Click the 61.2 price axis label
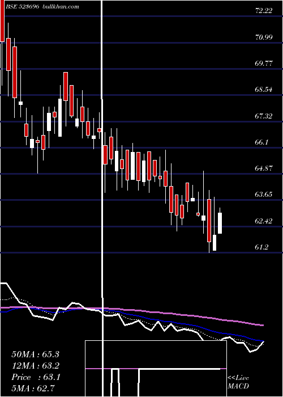Viewport: 283px width, 397px height. pos(261,247)
